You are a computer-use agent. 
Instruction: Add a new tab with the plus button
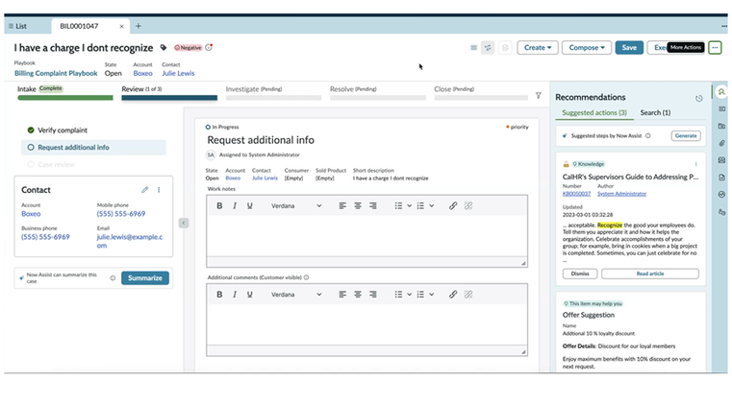point(139,26)
